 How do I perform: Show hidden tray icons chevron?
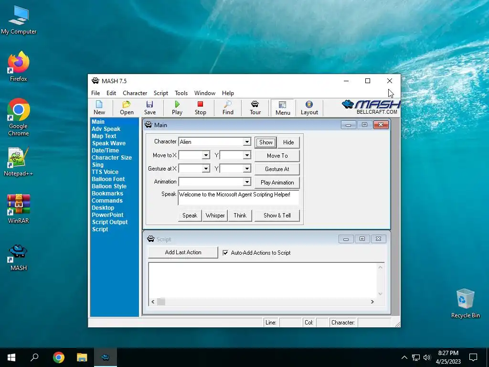404,357
